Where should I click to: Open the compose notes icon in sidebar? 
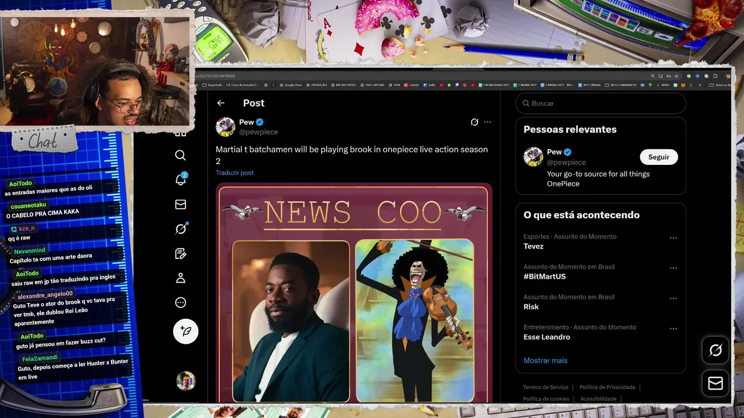tap(181, 254)
